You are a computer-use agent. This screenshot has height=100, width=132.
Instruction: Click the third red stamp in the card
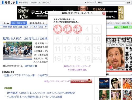pyautogui.click(x=77, y=29)
